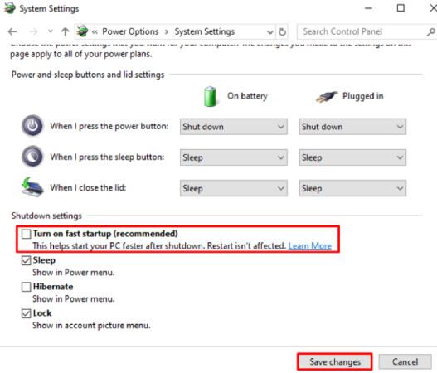Click 'Power and sleep buttons and lid settings' heading

88,75
